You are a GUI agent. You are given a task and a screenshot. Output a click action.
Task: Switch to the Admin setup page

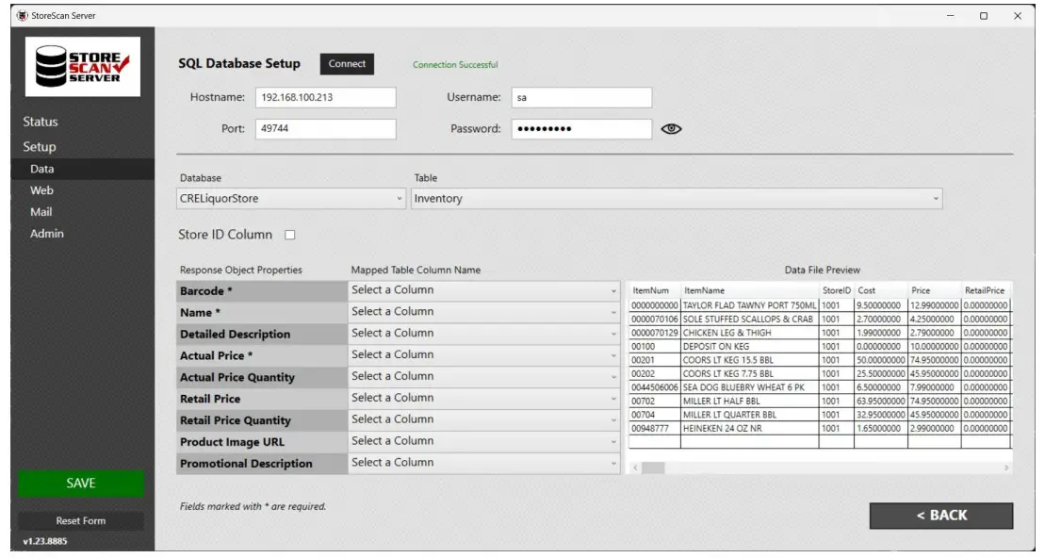(47, 234)
